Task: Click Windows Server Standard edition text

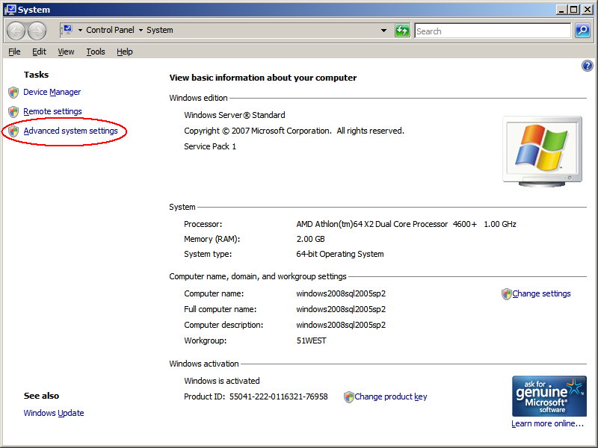Action: coord(235,115)
